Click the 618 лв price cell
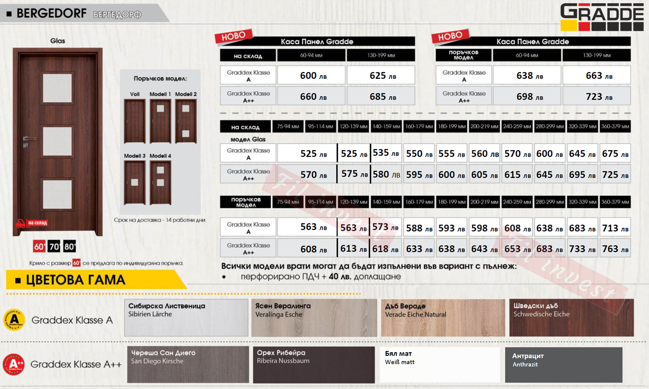Screen dimensions: 649x389 coord(385,248)
